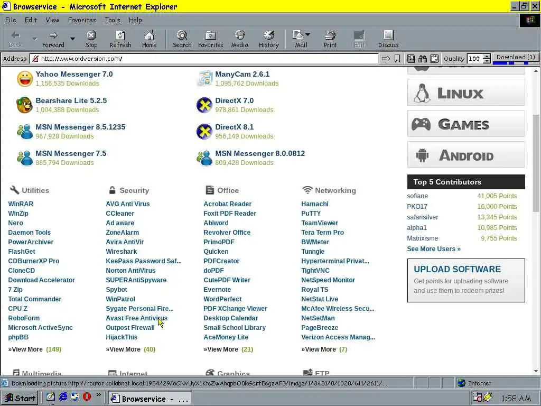Open the sofiane contributor profile
This screenshot has height=406, width=541.
click(417, 196)
